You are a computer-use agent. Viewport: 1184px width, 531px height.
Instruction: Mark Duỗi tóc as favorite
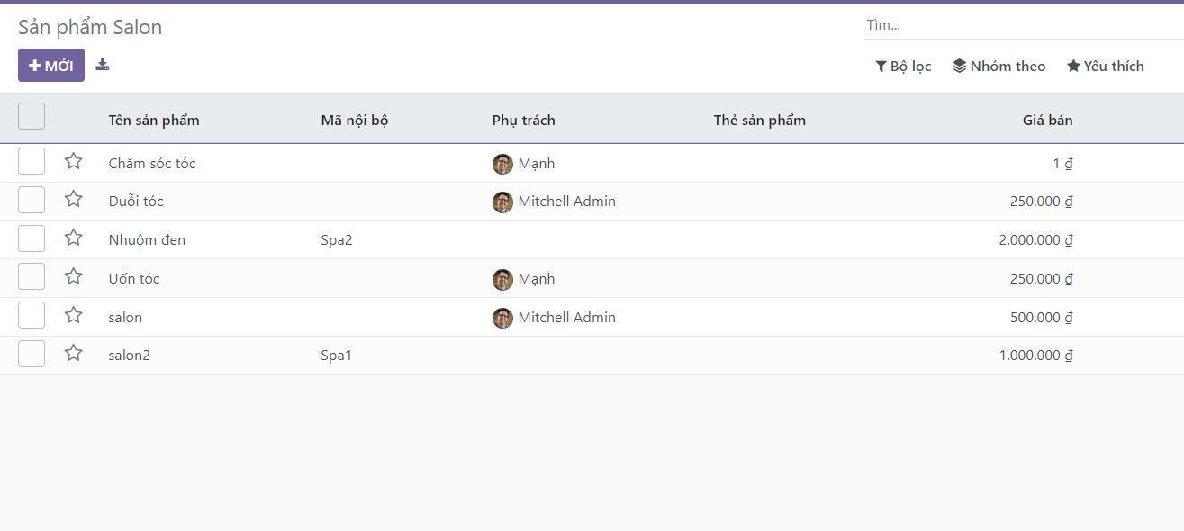tap(74, 200)
